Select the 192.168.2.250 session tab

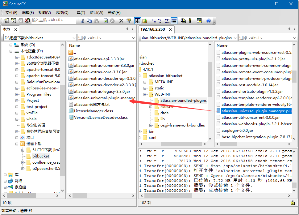coord(152,29)
